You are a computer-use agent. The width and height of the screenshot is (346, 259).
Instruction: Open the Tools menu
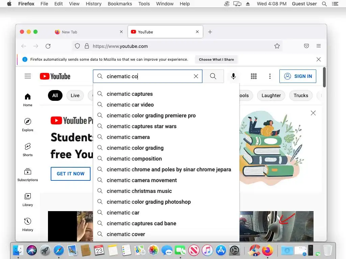coord(144,4)
